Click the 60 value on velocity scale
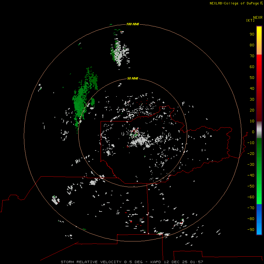The width and height of the screenshot is (264, 264). pos(252,67)
